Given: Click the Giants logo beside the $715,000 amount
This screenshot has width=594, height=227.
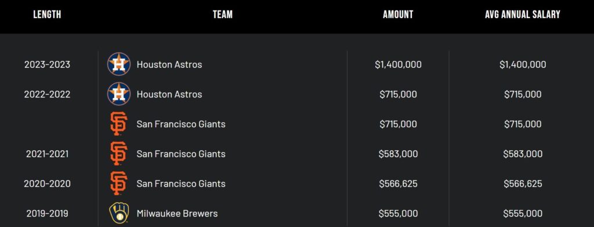Looking at the screenshot, I should click(119, 124).
